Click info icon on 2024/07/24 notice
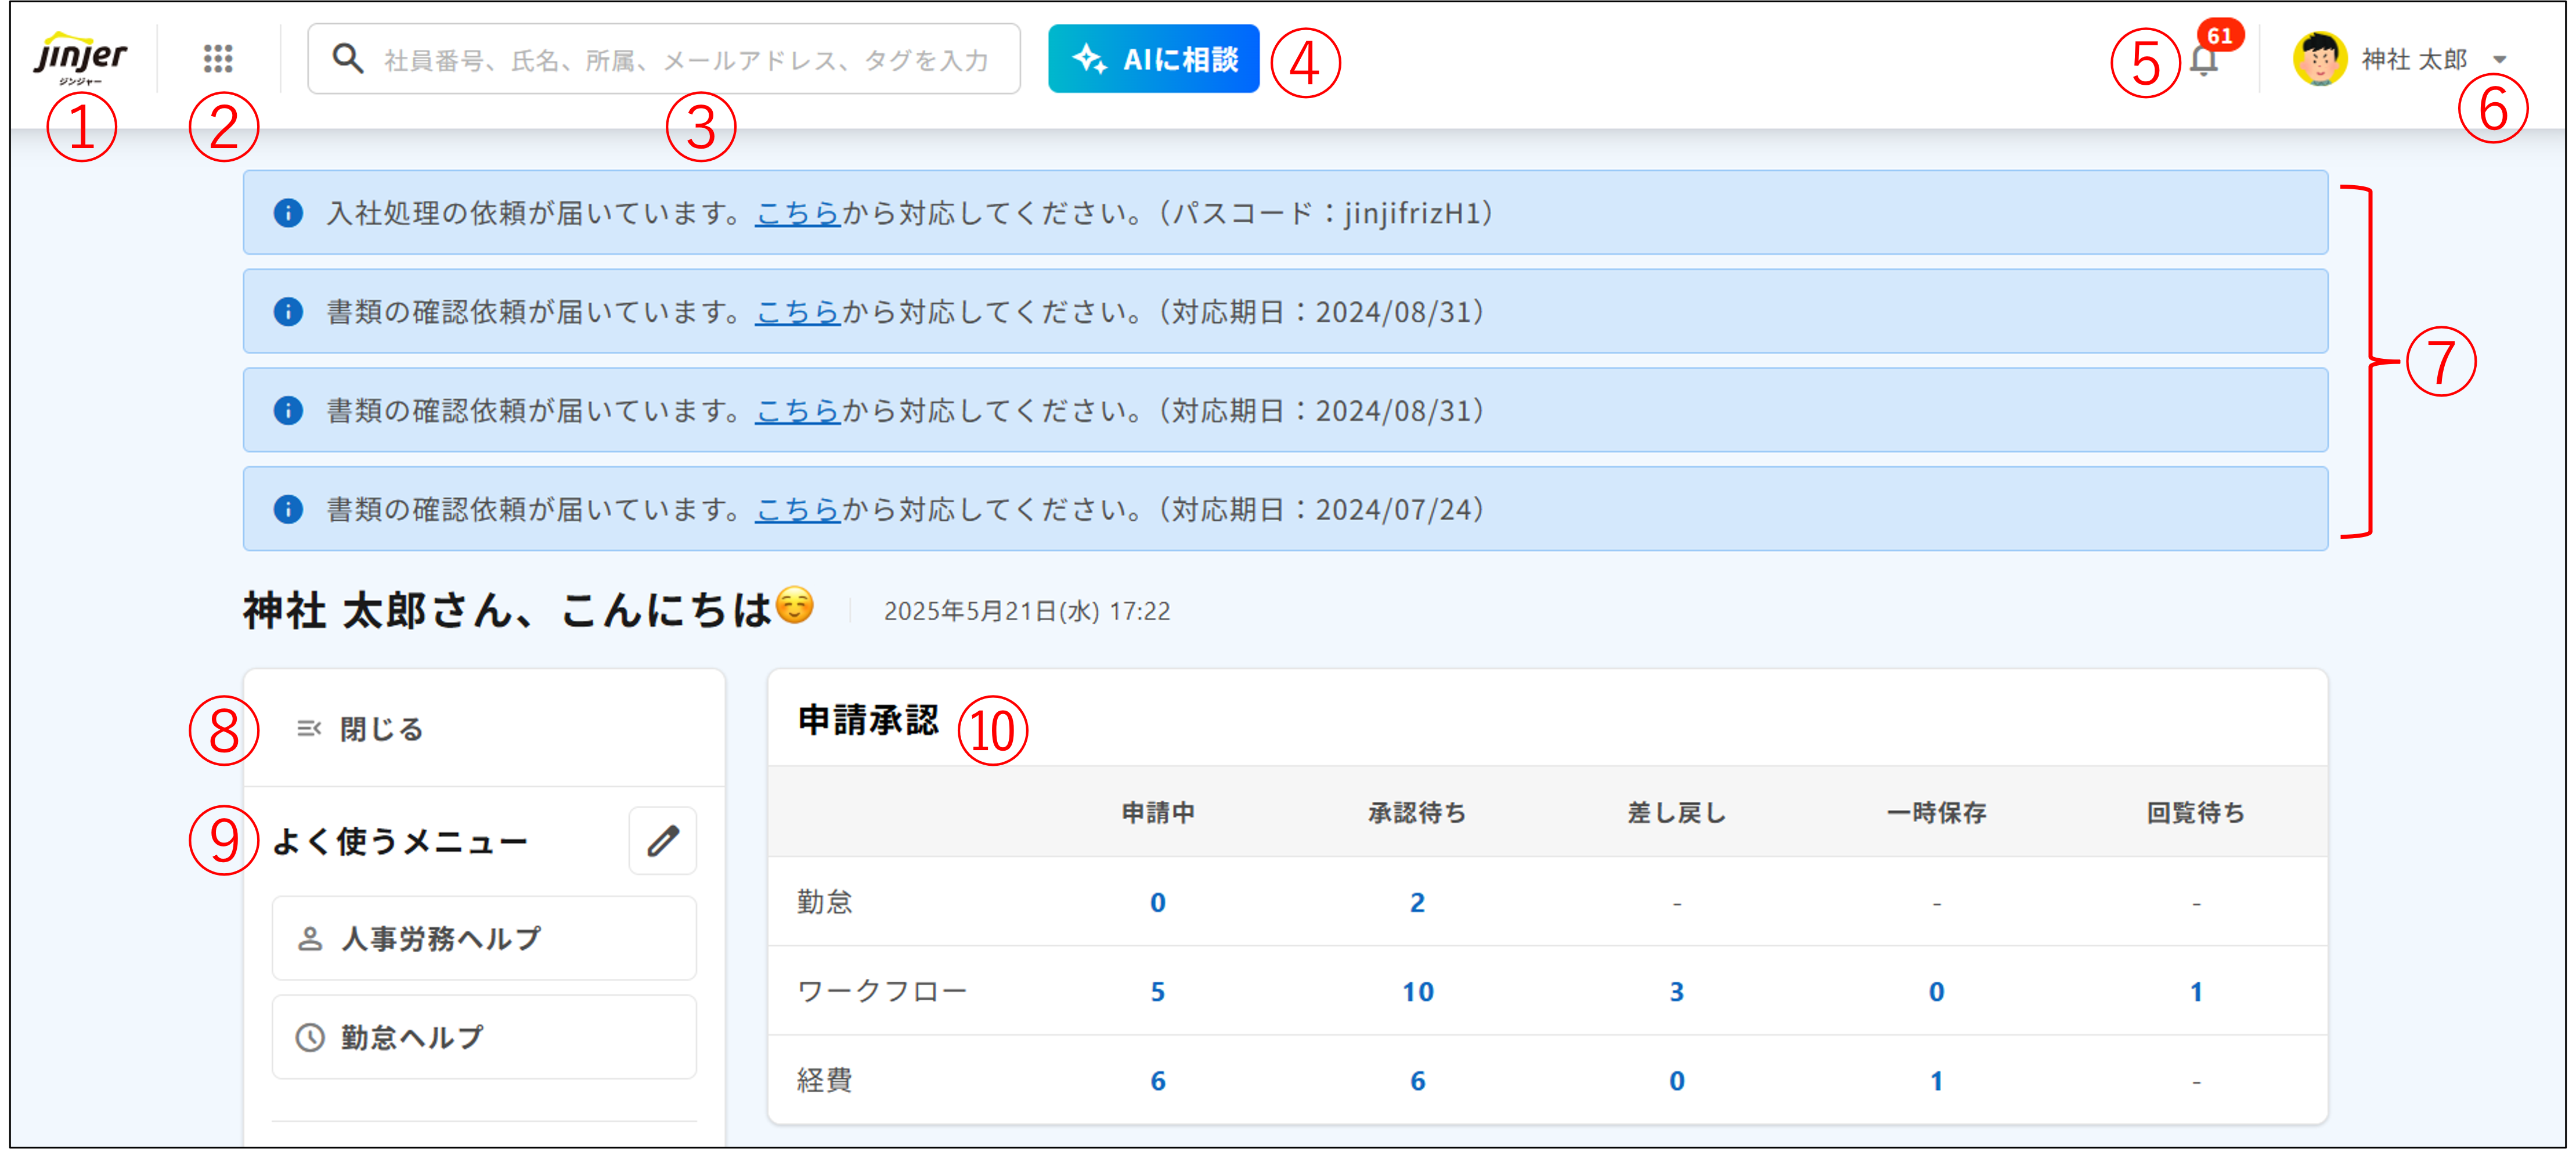2576x1149 pixels. pyautogui.click(x=288, y=510)
